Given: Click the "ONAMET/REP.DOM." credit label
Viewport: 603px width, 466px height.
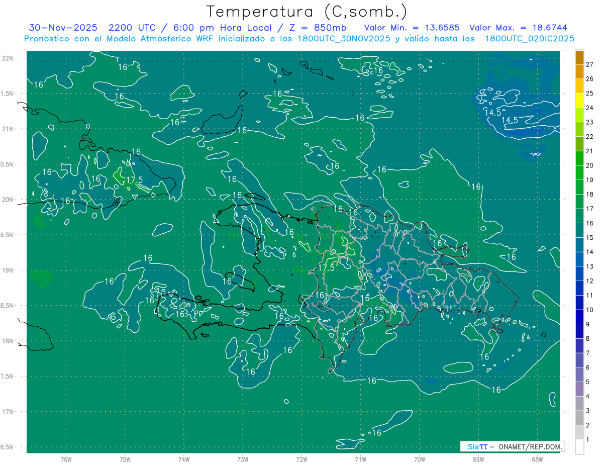Looking at the screenshot, I should (531, 446).
